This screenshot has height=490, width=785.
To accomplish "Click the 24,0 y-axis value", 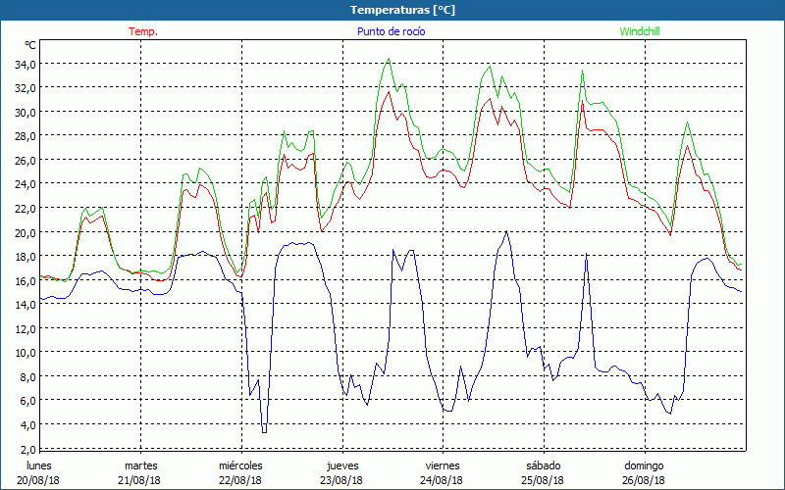I will 25,185.
